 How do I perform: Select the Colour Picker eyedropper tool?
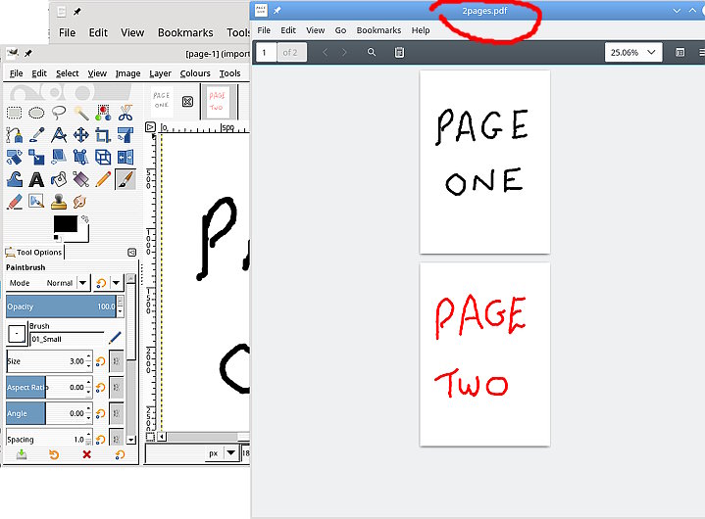click(x=36, y=135)
